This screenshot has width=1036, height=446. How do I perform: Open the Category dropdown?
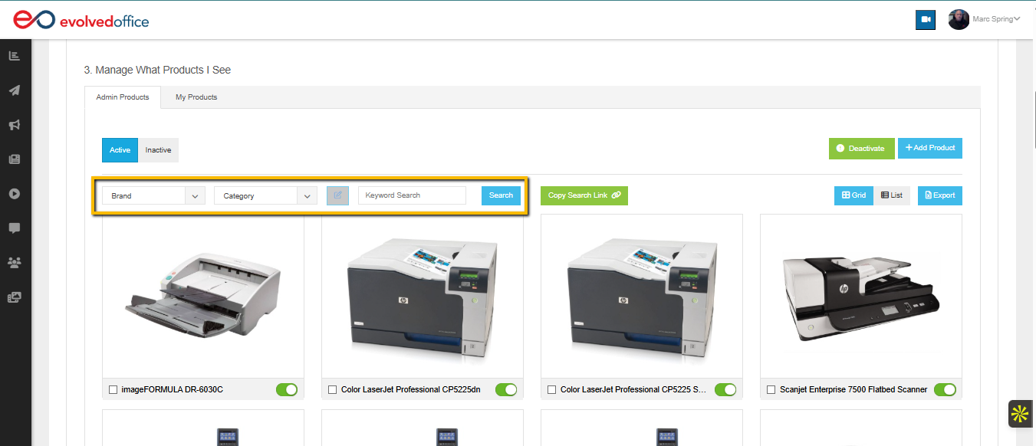265,195
